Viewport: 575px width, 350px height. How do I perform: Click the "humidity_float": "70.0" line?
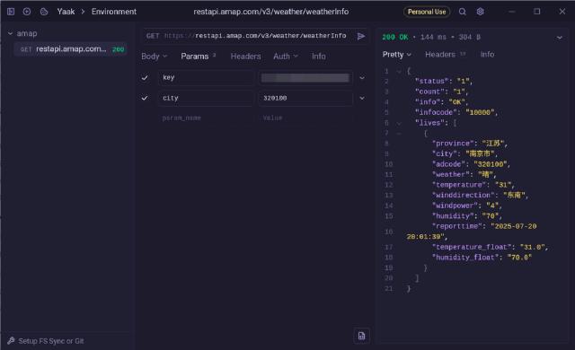482,258
